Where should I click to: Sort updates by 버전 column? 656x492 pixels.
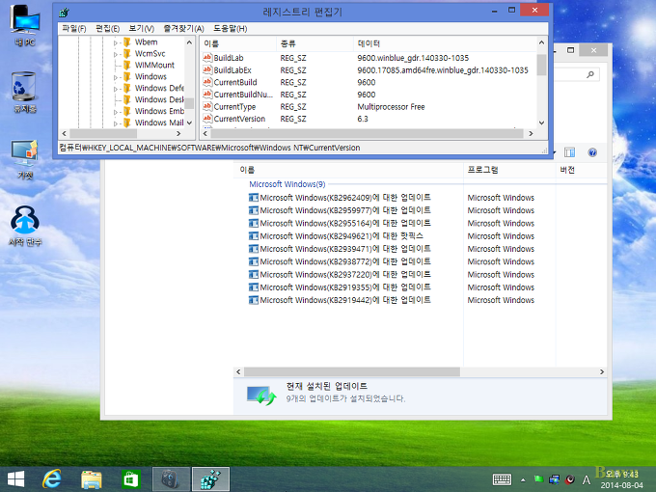(582, 170)
